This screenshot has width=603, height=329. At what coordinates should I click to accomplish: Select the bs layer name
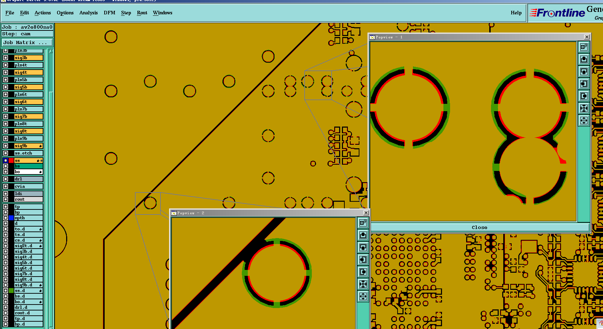pos(28,166)
